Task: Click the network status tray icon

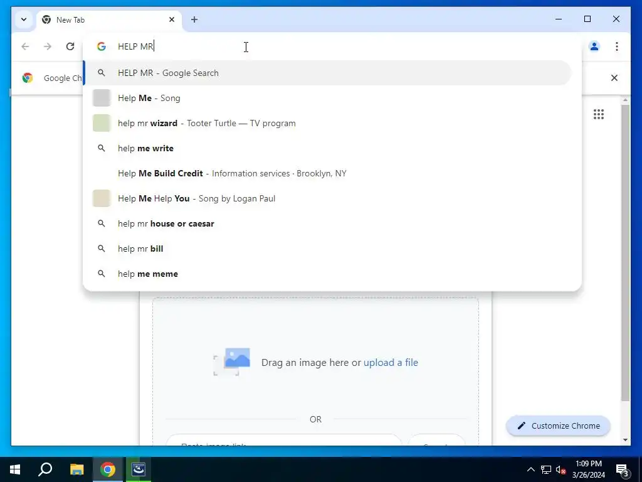Action: pyautogui.click(x=546, y=469)
